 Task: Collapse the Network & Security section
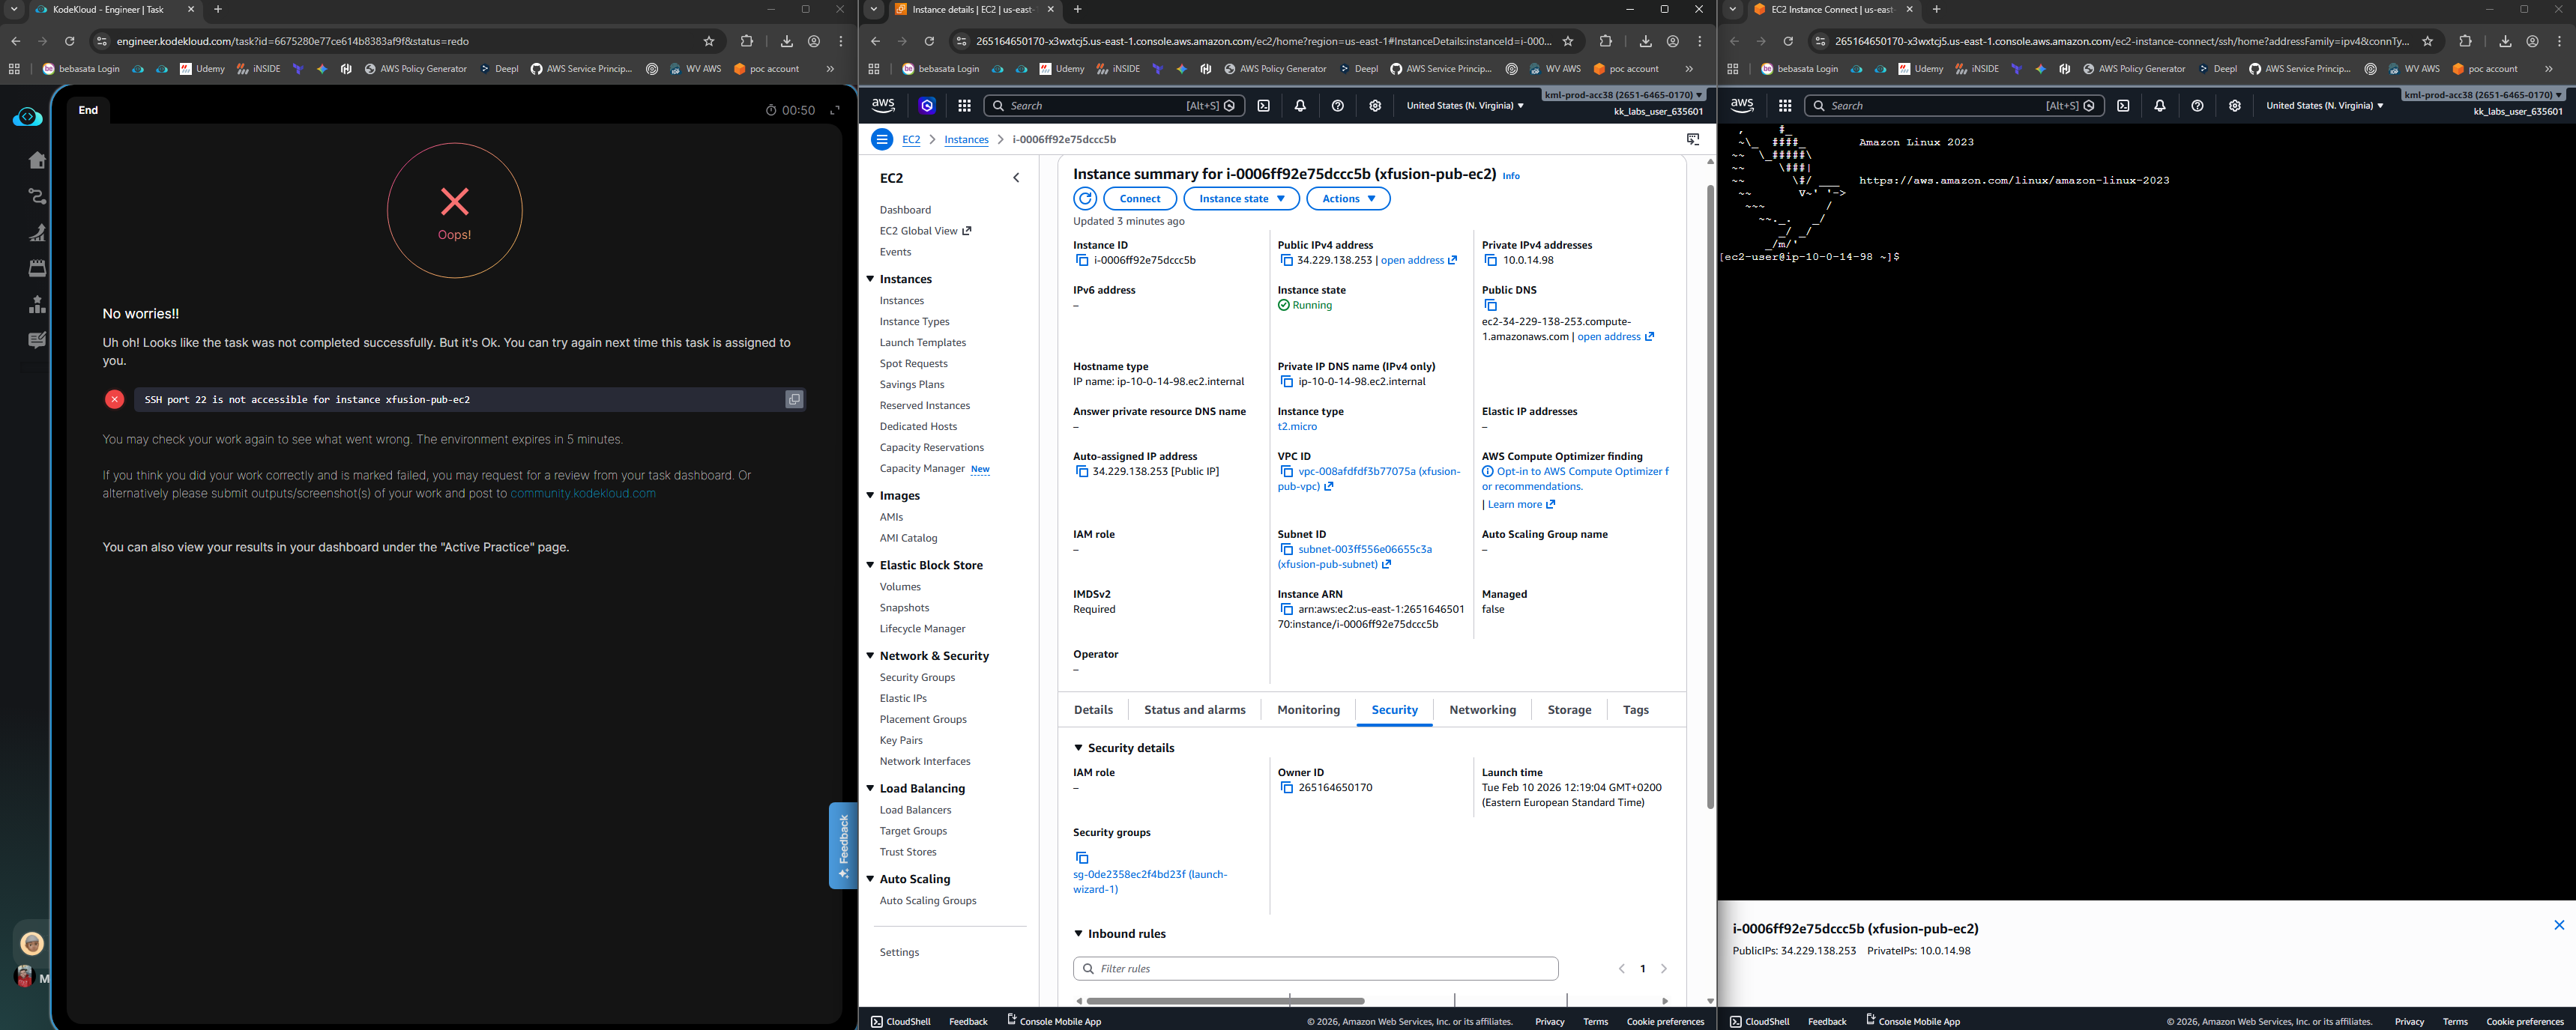click(x=870, y=656)
